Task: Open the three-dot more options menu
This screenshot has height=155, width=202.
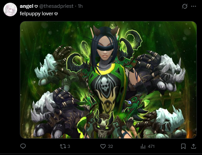Action: point(194,6)
